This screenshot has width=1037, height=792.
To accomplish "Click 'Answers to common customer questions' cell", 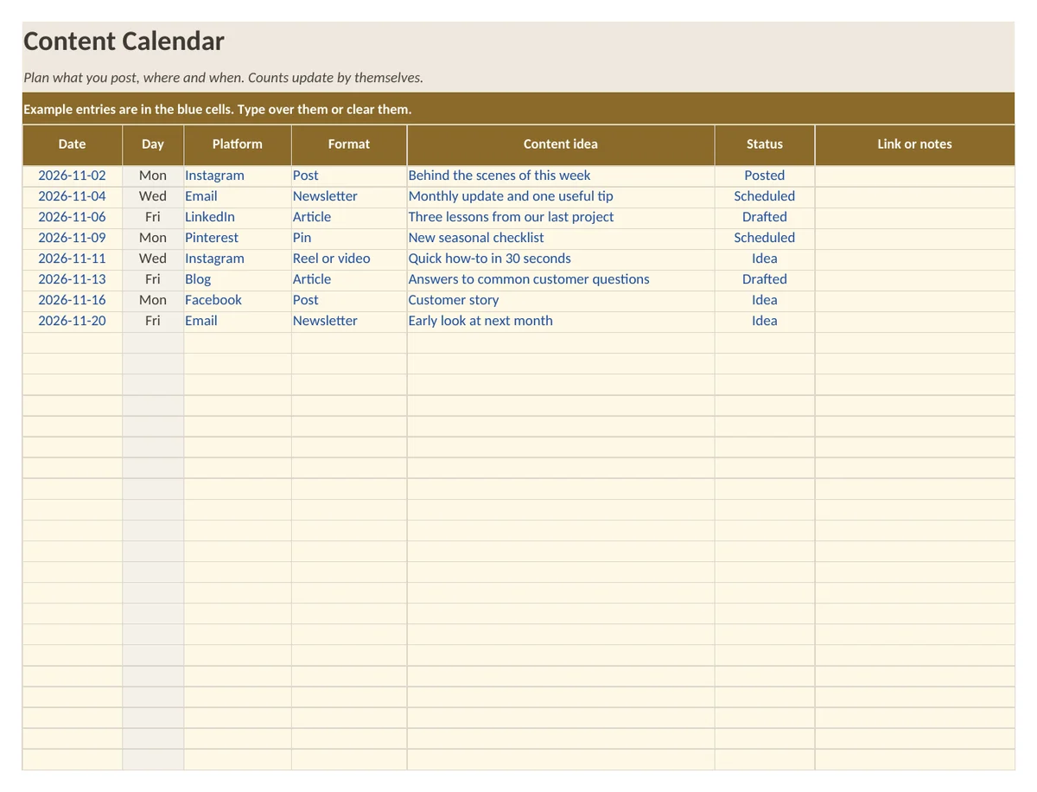I will click(561, 279).
